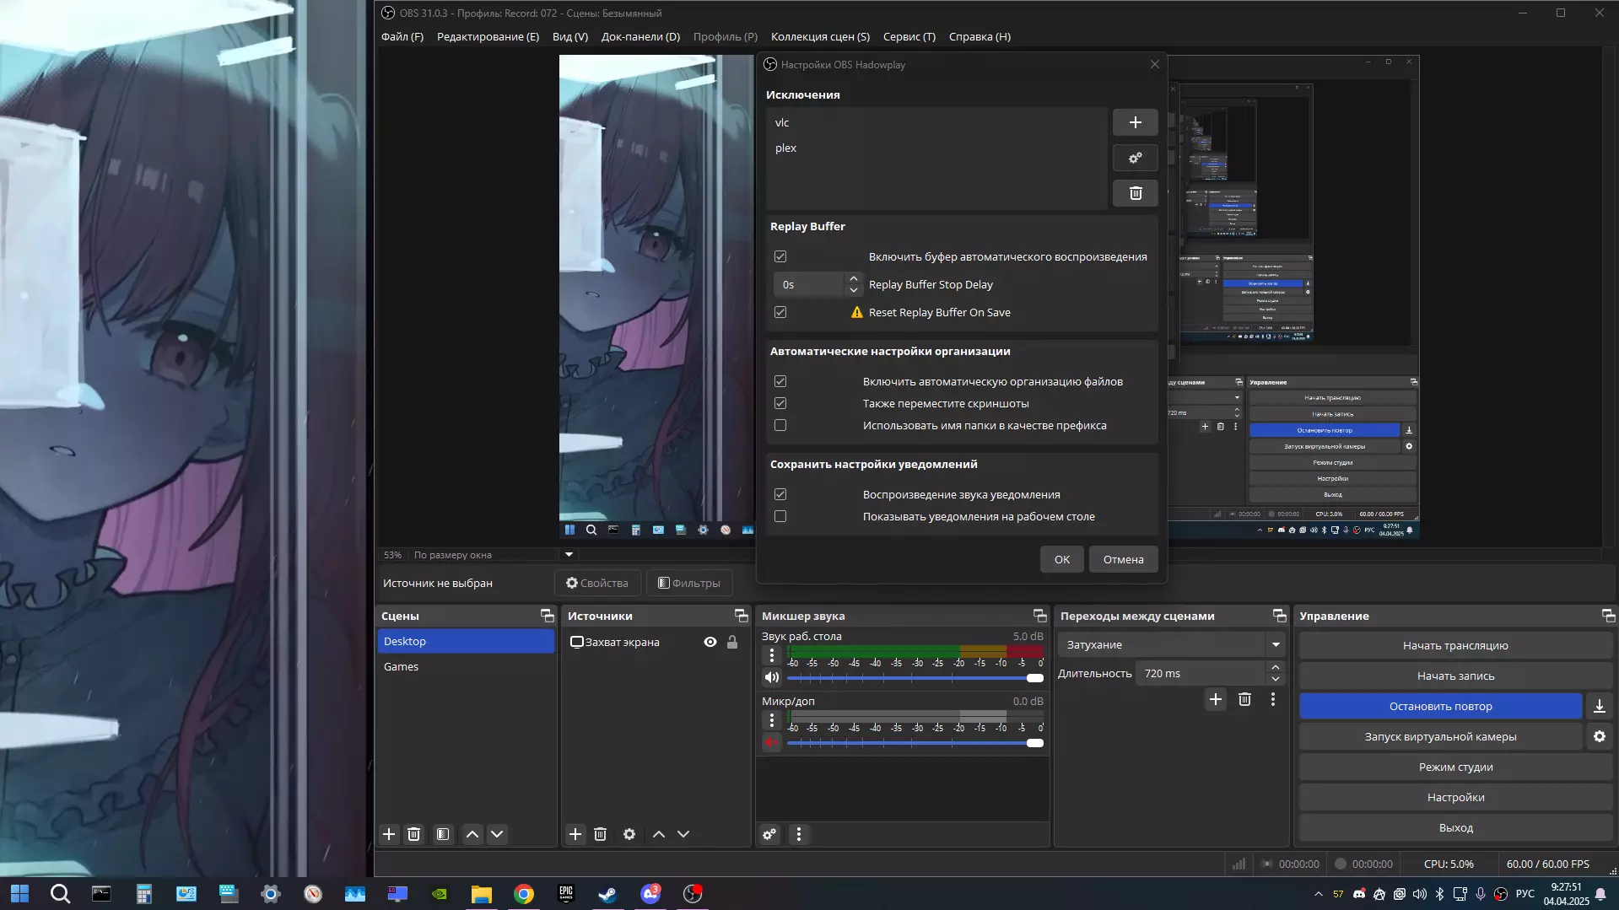Open advanced audio properties gears icon
Screen dimensions: 1619x910
pos(769,834)
